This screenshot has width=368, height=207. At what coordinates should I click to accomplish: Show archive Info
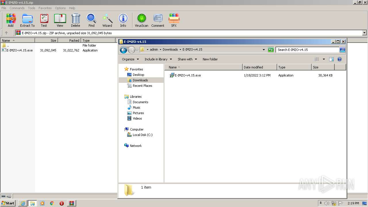point(123,20)
